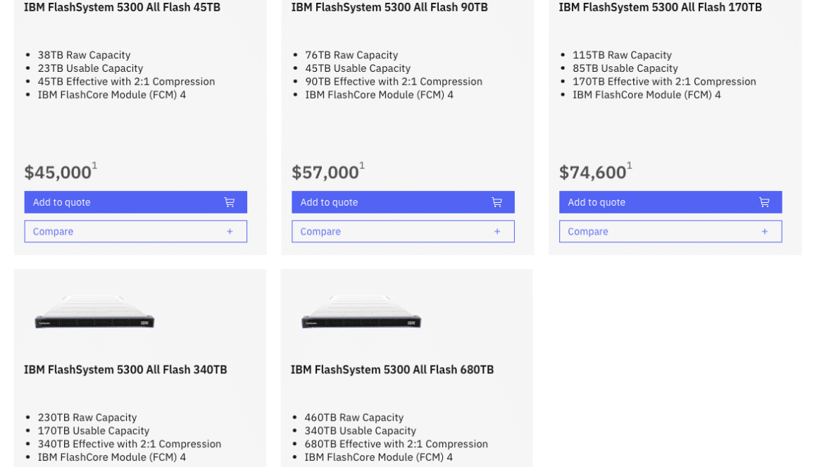Open the 340TB product image
This screenshot has height=467, width=824.
tap(94, 312)
